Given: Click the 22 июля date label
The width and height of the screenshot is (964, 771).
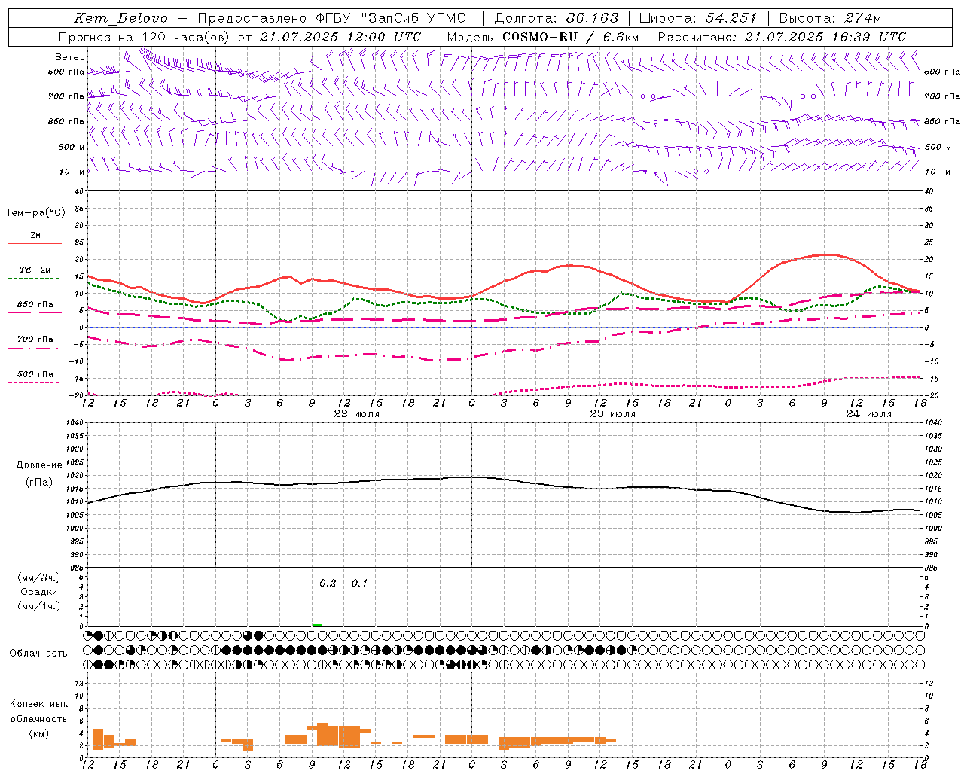Looking at the screenshot, I should 357,414.
